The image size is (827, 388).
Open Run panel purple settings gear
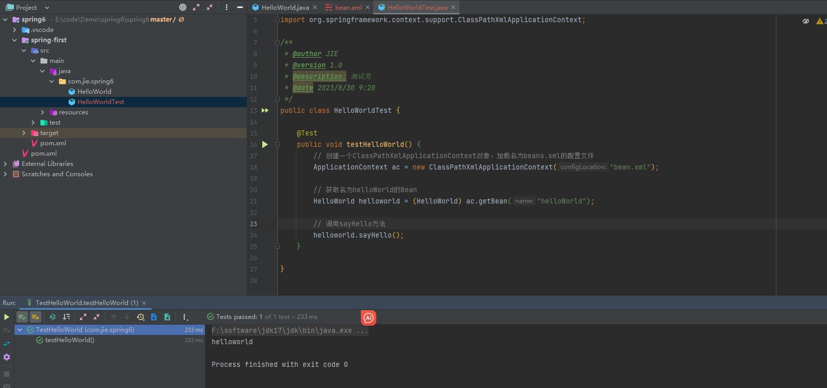click(x=7, y=357)
